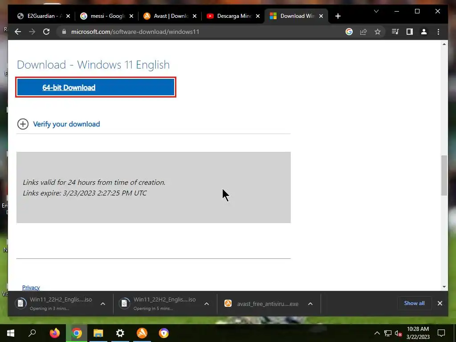Expand options for iso opening in 3 mins
This screenshot has width=456, height=342.
click(x=103, y=304)
